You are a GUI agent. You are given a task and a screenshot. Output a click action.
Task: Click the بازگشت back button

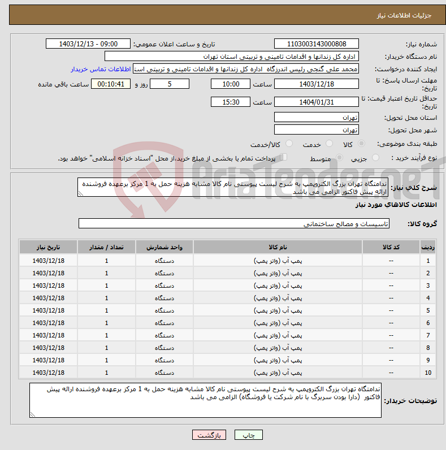point(209,435)
